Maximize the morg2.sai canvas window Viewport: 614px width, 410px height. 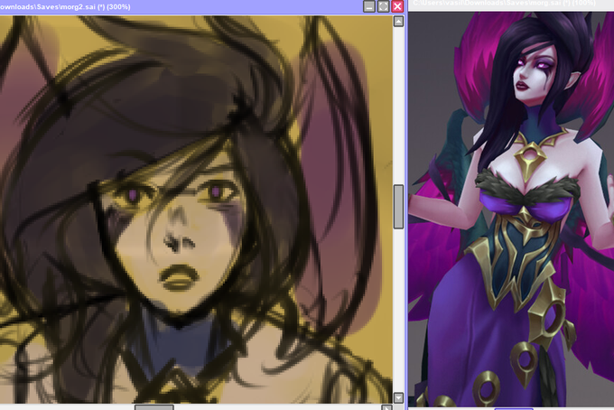click(x=384, y=6)
